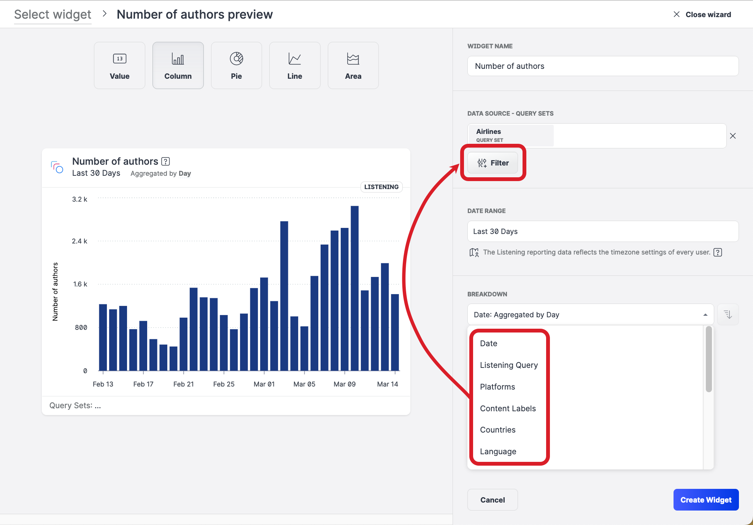This screenshot has height=525, width=753.
Task: Select Platforms breakdown option
Action: tap(497, 387)
